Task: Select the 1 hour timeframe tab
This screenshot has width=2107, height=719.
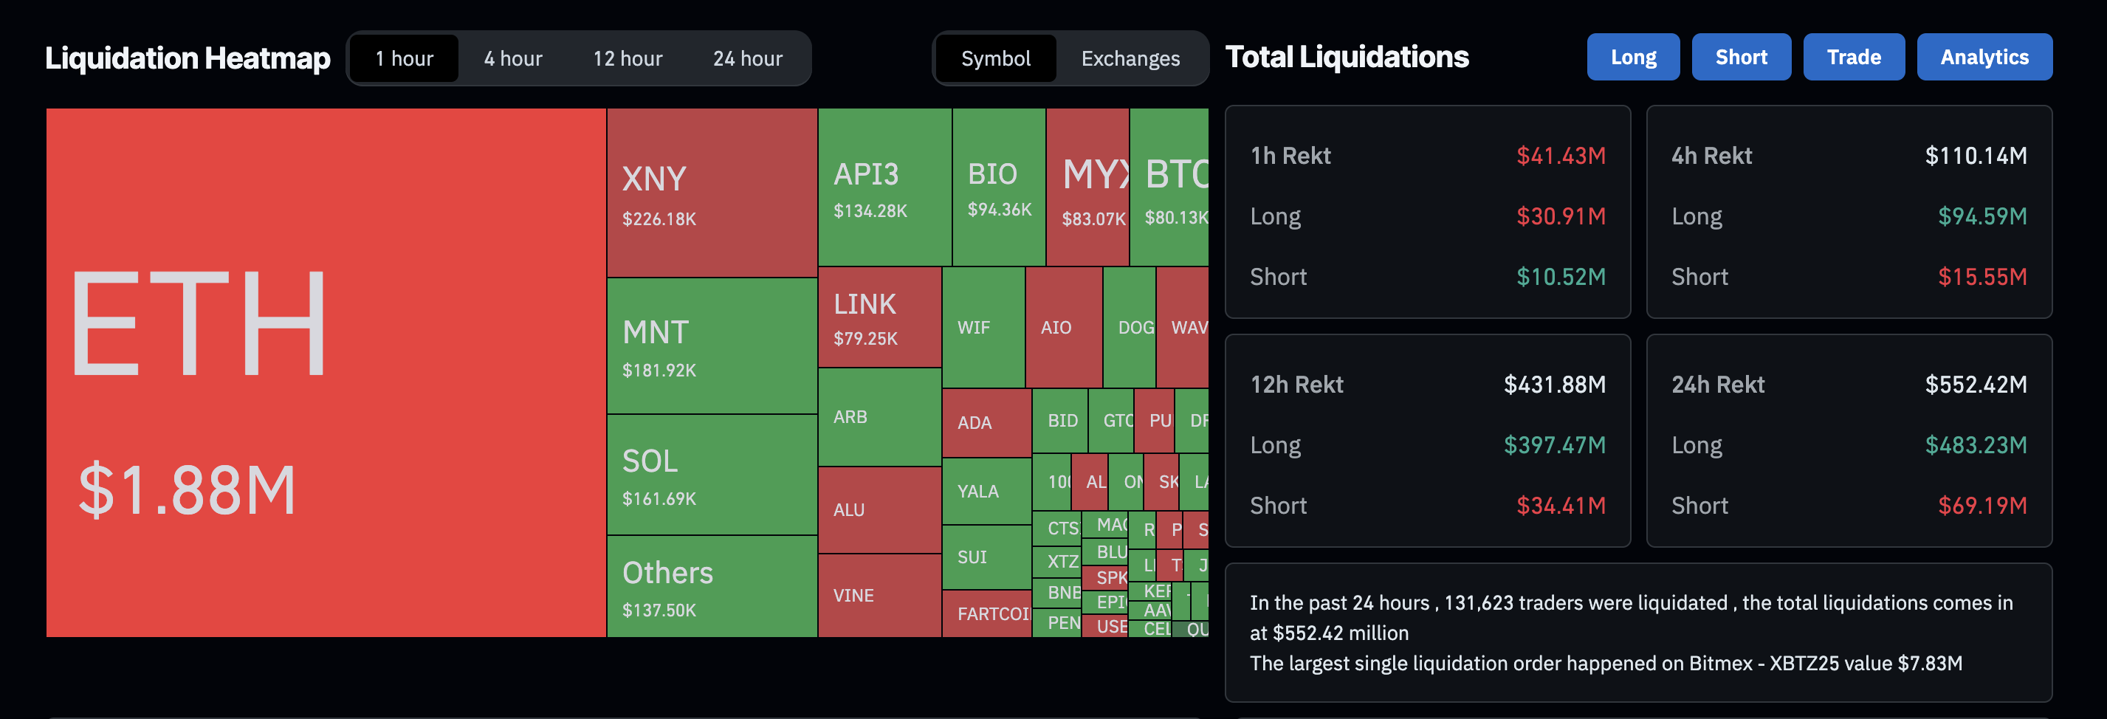Action: click(404, 58)
